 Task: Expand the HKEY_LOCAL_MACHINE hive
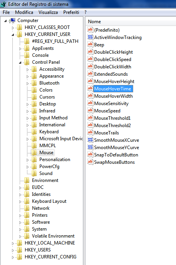pos(13,243)
